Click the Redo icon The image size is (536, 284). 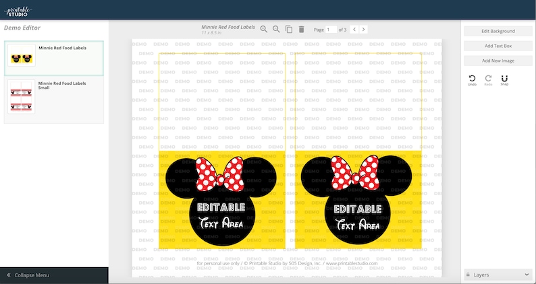[x=488, y=80]
